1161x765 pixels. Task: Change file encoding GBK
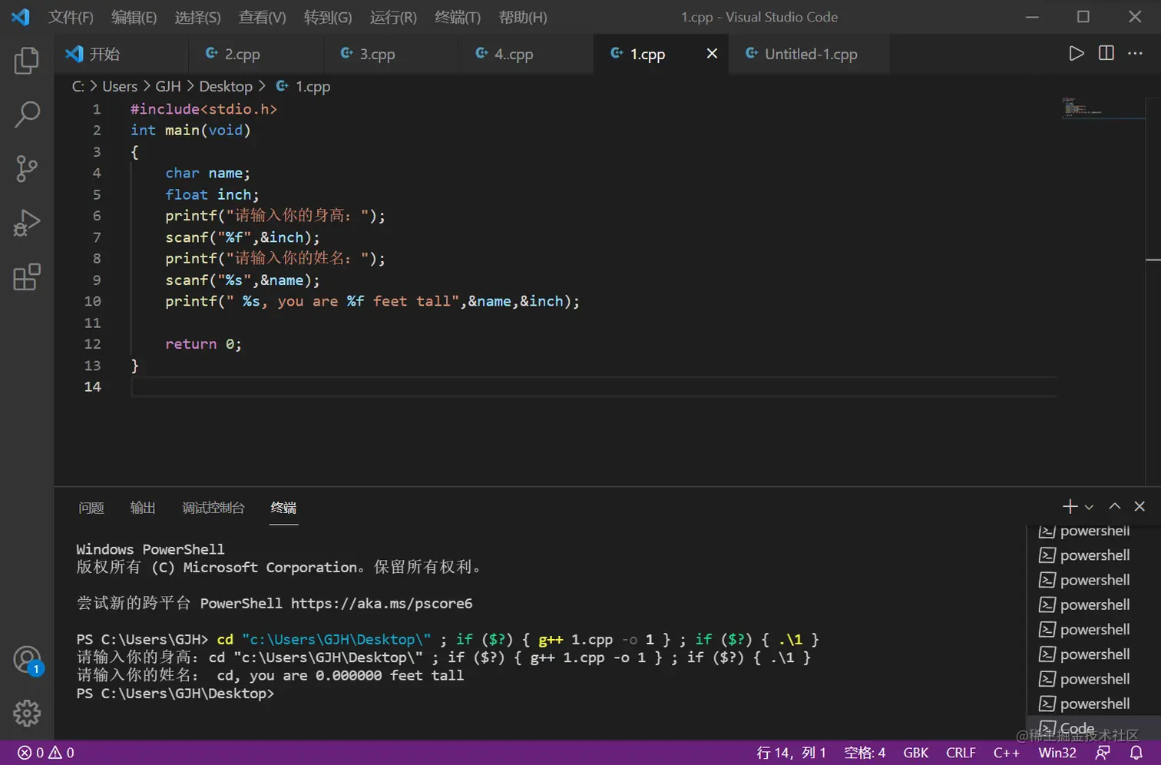click(x=915, y=753)
